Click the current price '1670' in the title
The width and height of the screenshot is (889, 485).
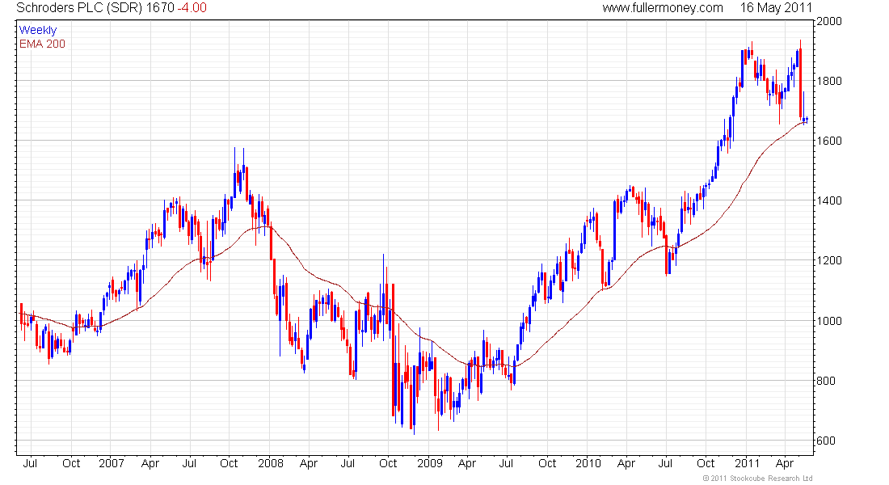point(160,8)
